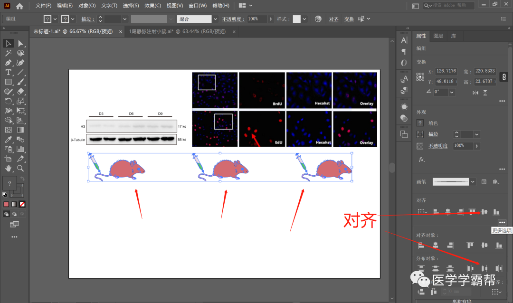Pick the Eyedropper tool
Image resolution: width=513 pixels, height=303 pixels.
click(x=9, y=140)
